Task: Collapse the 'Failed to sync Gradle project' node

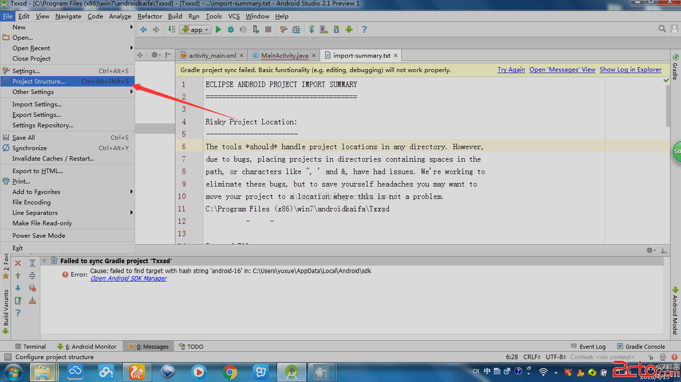Action: (44, 261)
